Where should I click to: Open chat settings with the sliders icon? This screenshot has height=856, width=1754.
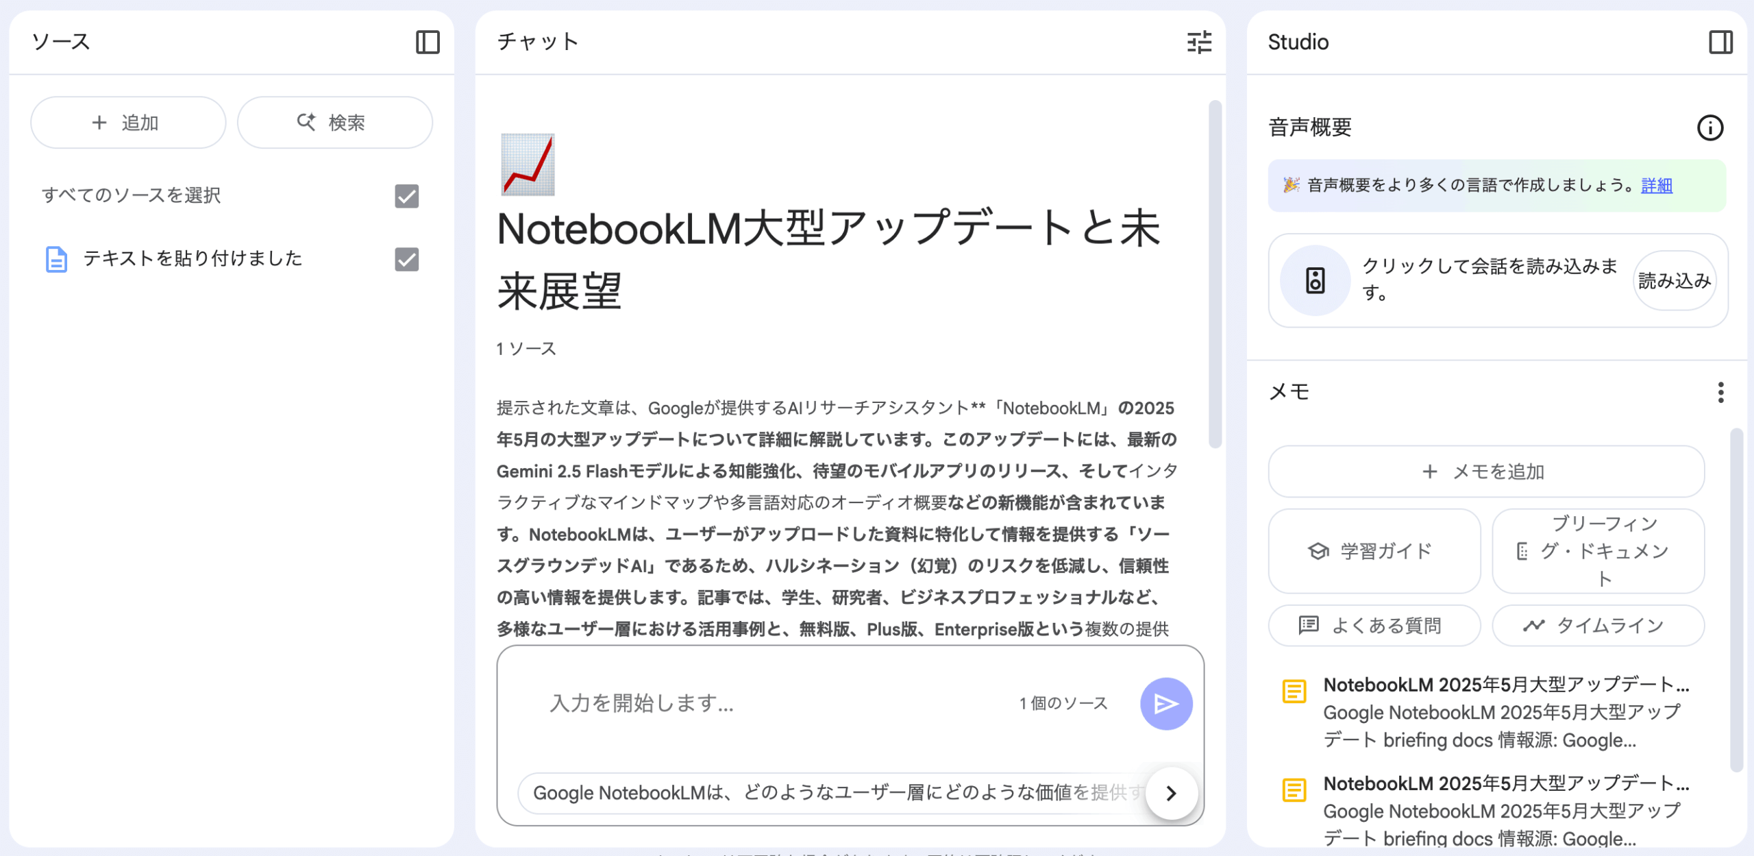[x=1199, y=42]
